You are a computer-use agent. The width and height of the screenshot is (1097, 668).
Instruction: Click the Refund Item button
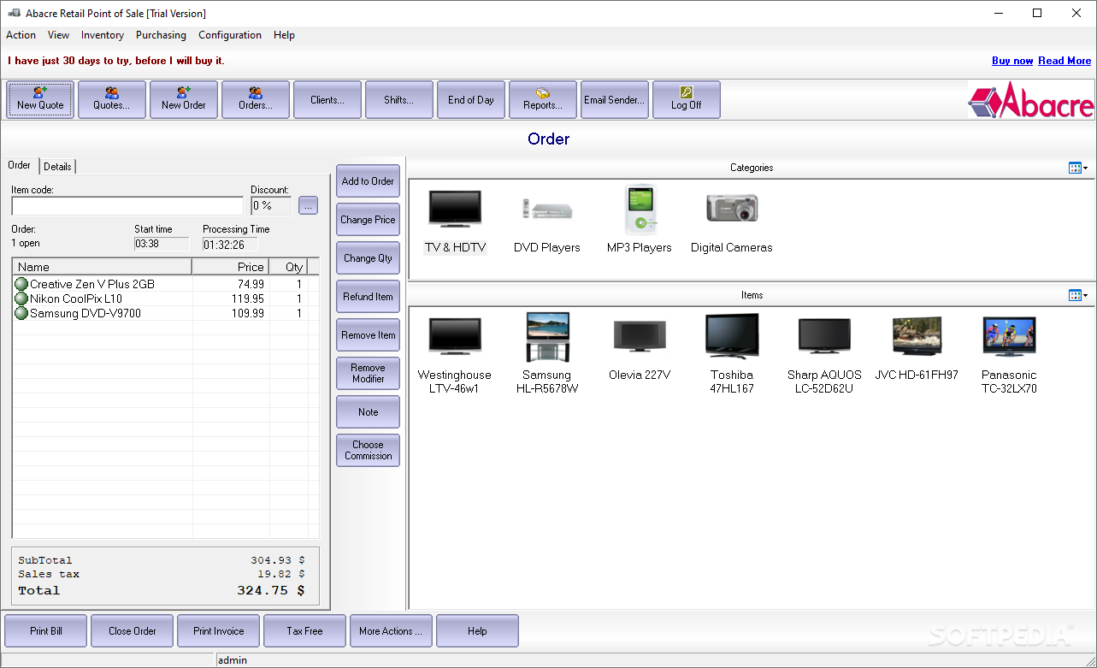pyautogui.click(x=369, y=297)
